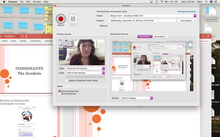This screenshot has height=137, width=220.
Task: Open Wi-Fi status in the menu bar
Action: point(162,2)
